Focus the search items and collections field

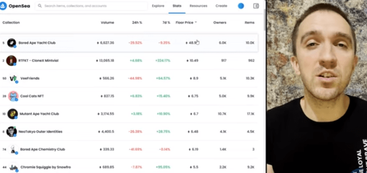pos(92,6)
